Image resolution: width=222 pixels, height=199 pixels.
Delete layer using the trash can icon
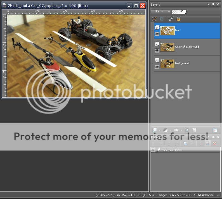(x=194, y=130)
